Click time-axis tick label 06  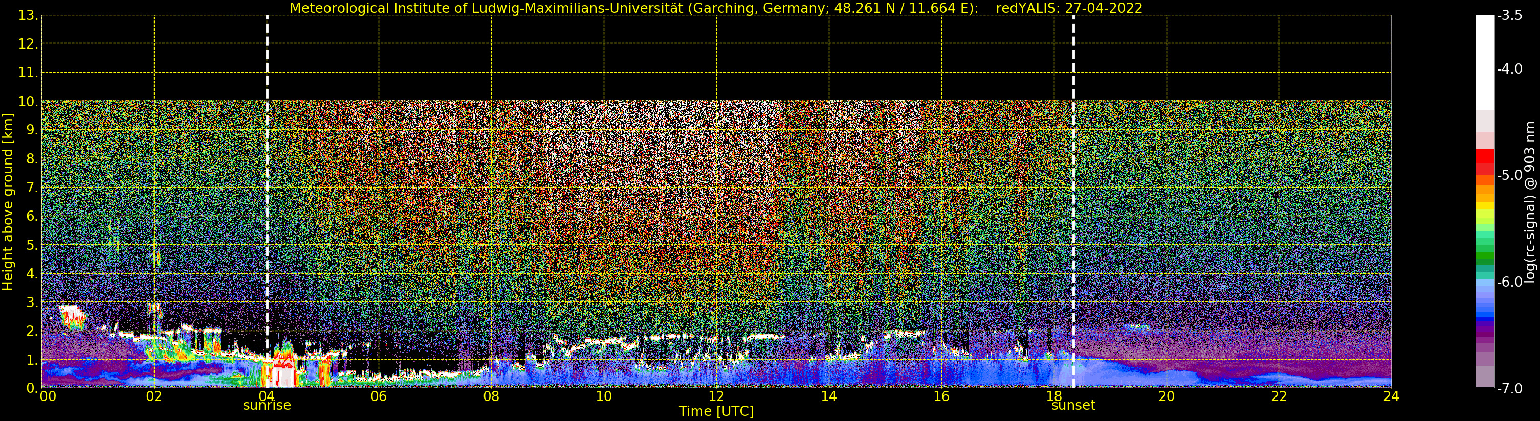379,396
